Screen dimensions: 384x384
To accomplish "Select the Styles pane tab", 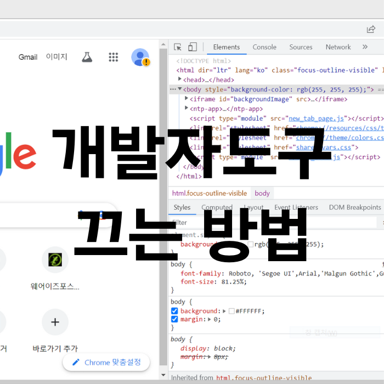I will tap(182, 207).
